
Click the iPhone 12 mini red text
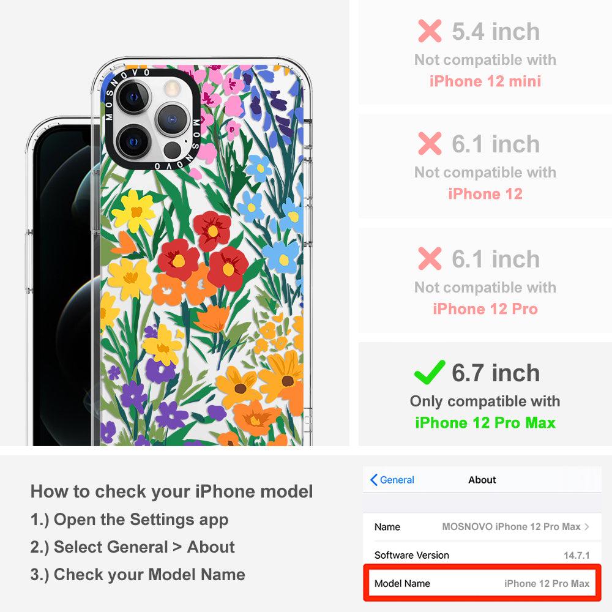[485, 81]
